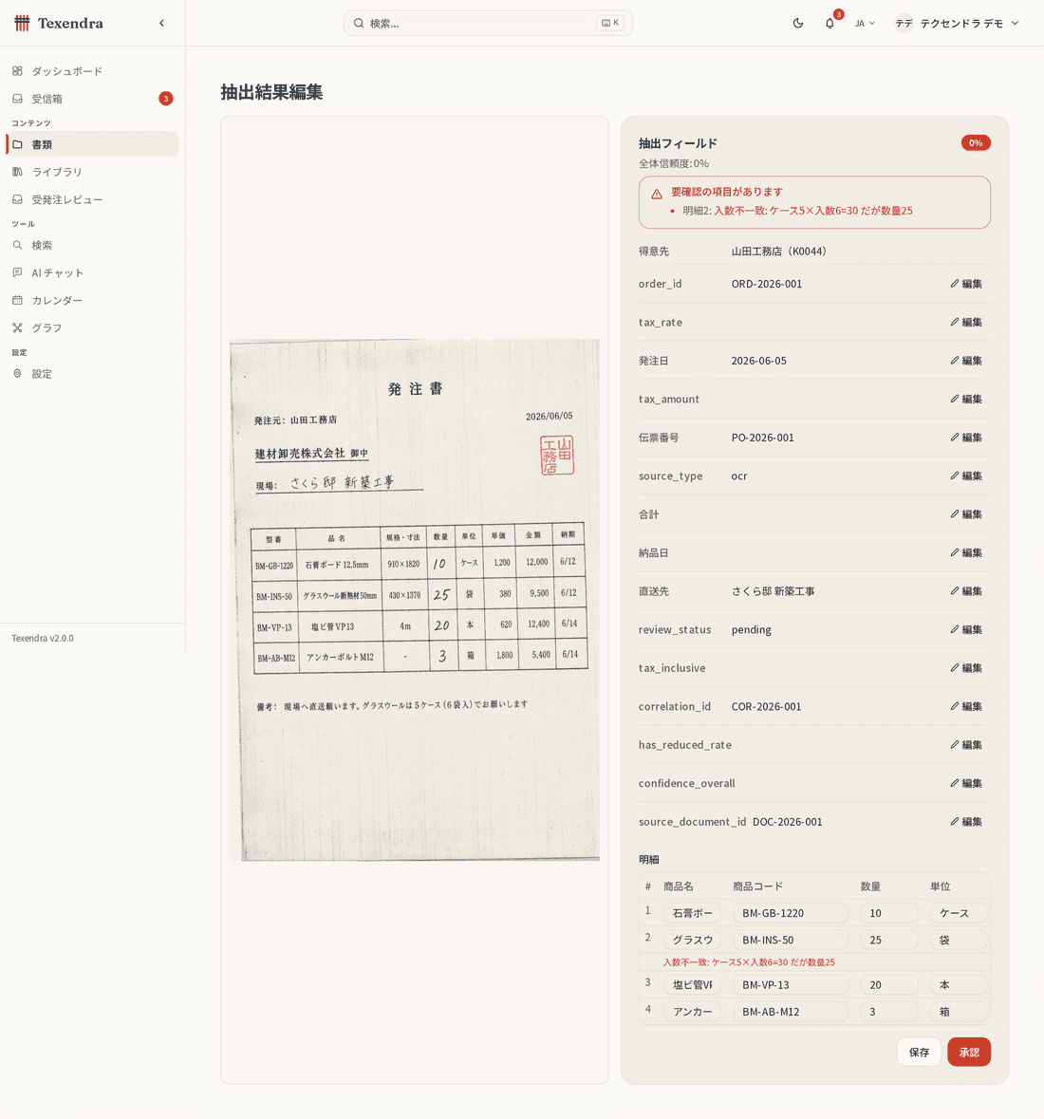
Task: Click the 検索 search field
Action: pos(488,23)
